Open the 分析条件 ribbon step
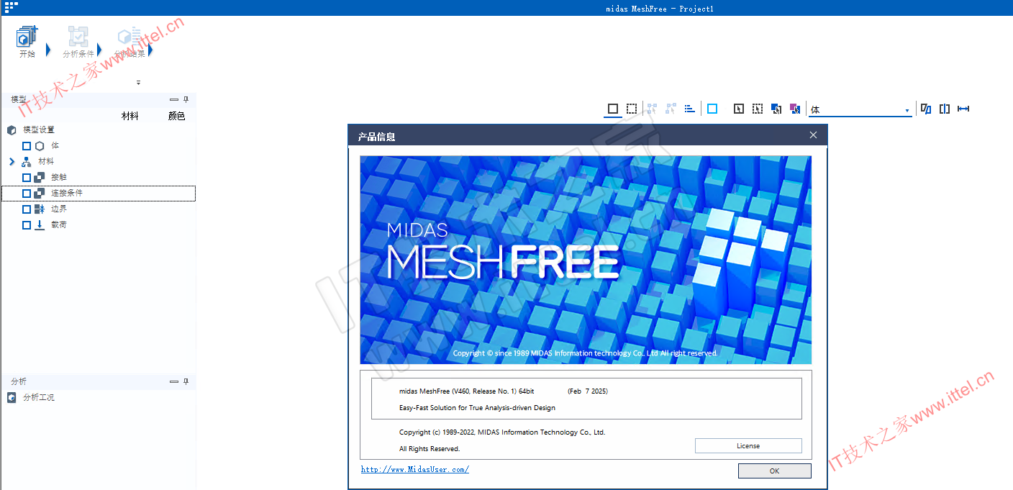Viewport: 1013px width, 490px height. pyautogui.click(x=78, y=42)
